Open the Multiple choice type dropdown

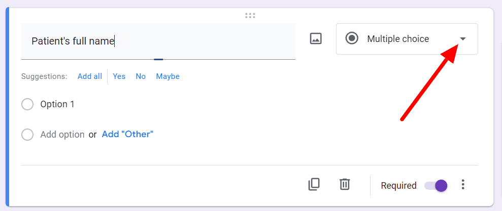(407, 39)
